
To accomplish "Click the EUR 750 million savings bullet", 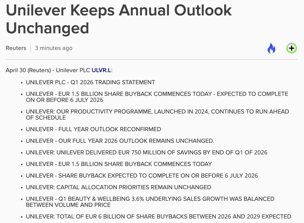I will click(146, 152).
